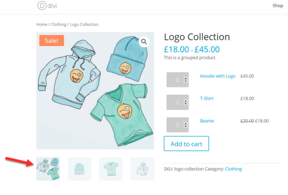Screen dimensions: 288x195
Task: Increase Hoodie with Logo quantity
Action: click(x=186, y=78)
